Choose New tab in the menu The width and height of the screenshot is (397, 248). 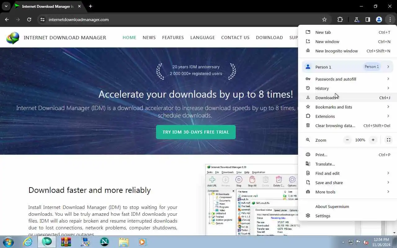[x=347, y=32]
